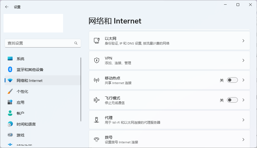Go to 游戏 in the sidebar

[x=42, y=135]
